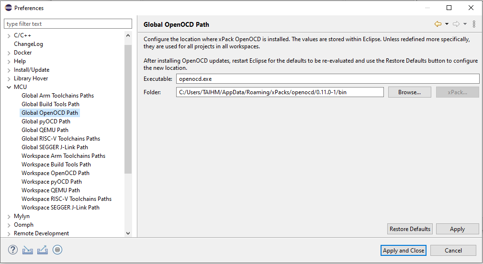Select Global QEMU Path
This screenshot has width=483, height=264.
(45, 130)
